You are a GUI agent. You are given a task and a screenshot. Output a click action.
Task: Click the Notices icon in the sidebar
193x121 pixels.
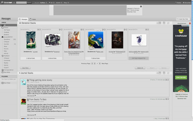click(2, 28)
